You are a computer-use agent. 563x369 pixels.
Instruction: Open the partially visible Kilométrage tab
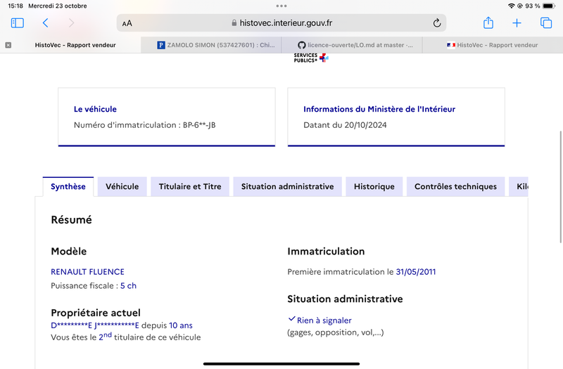click(519, 186)
